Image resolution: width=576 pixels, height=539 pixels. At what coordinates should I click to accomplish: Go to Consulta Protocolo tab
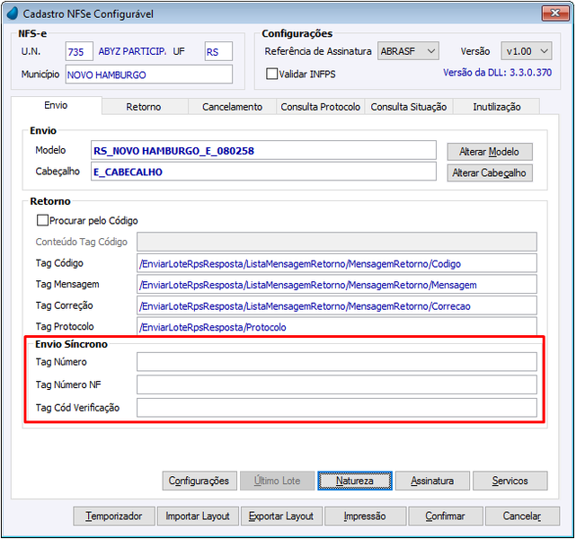(320, 107)
